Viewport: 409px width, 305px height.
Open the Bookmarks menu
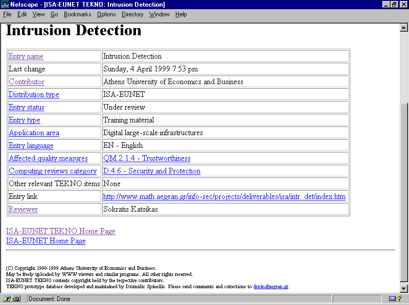pos(78,14)
